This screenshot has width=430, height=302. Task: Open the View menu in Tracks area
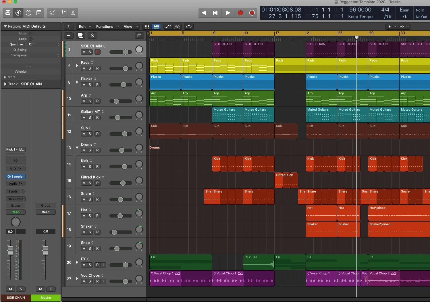131,27
